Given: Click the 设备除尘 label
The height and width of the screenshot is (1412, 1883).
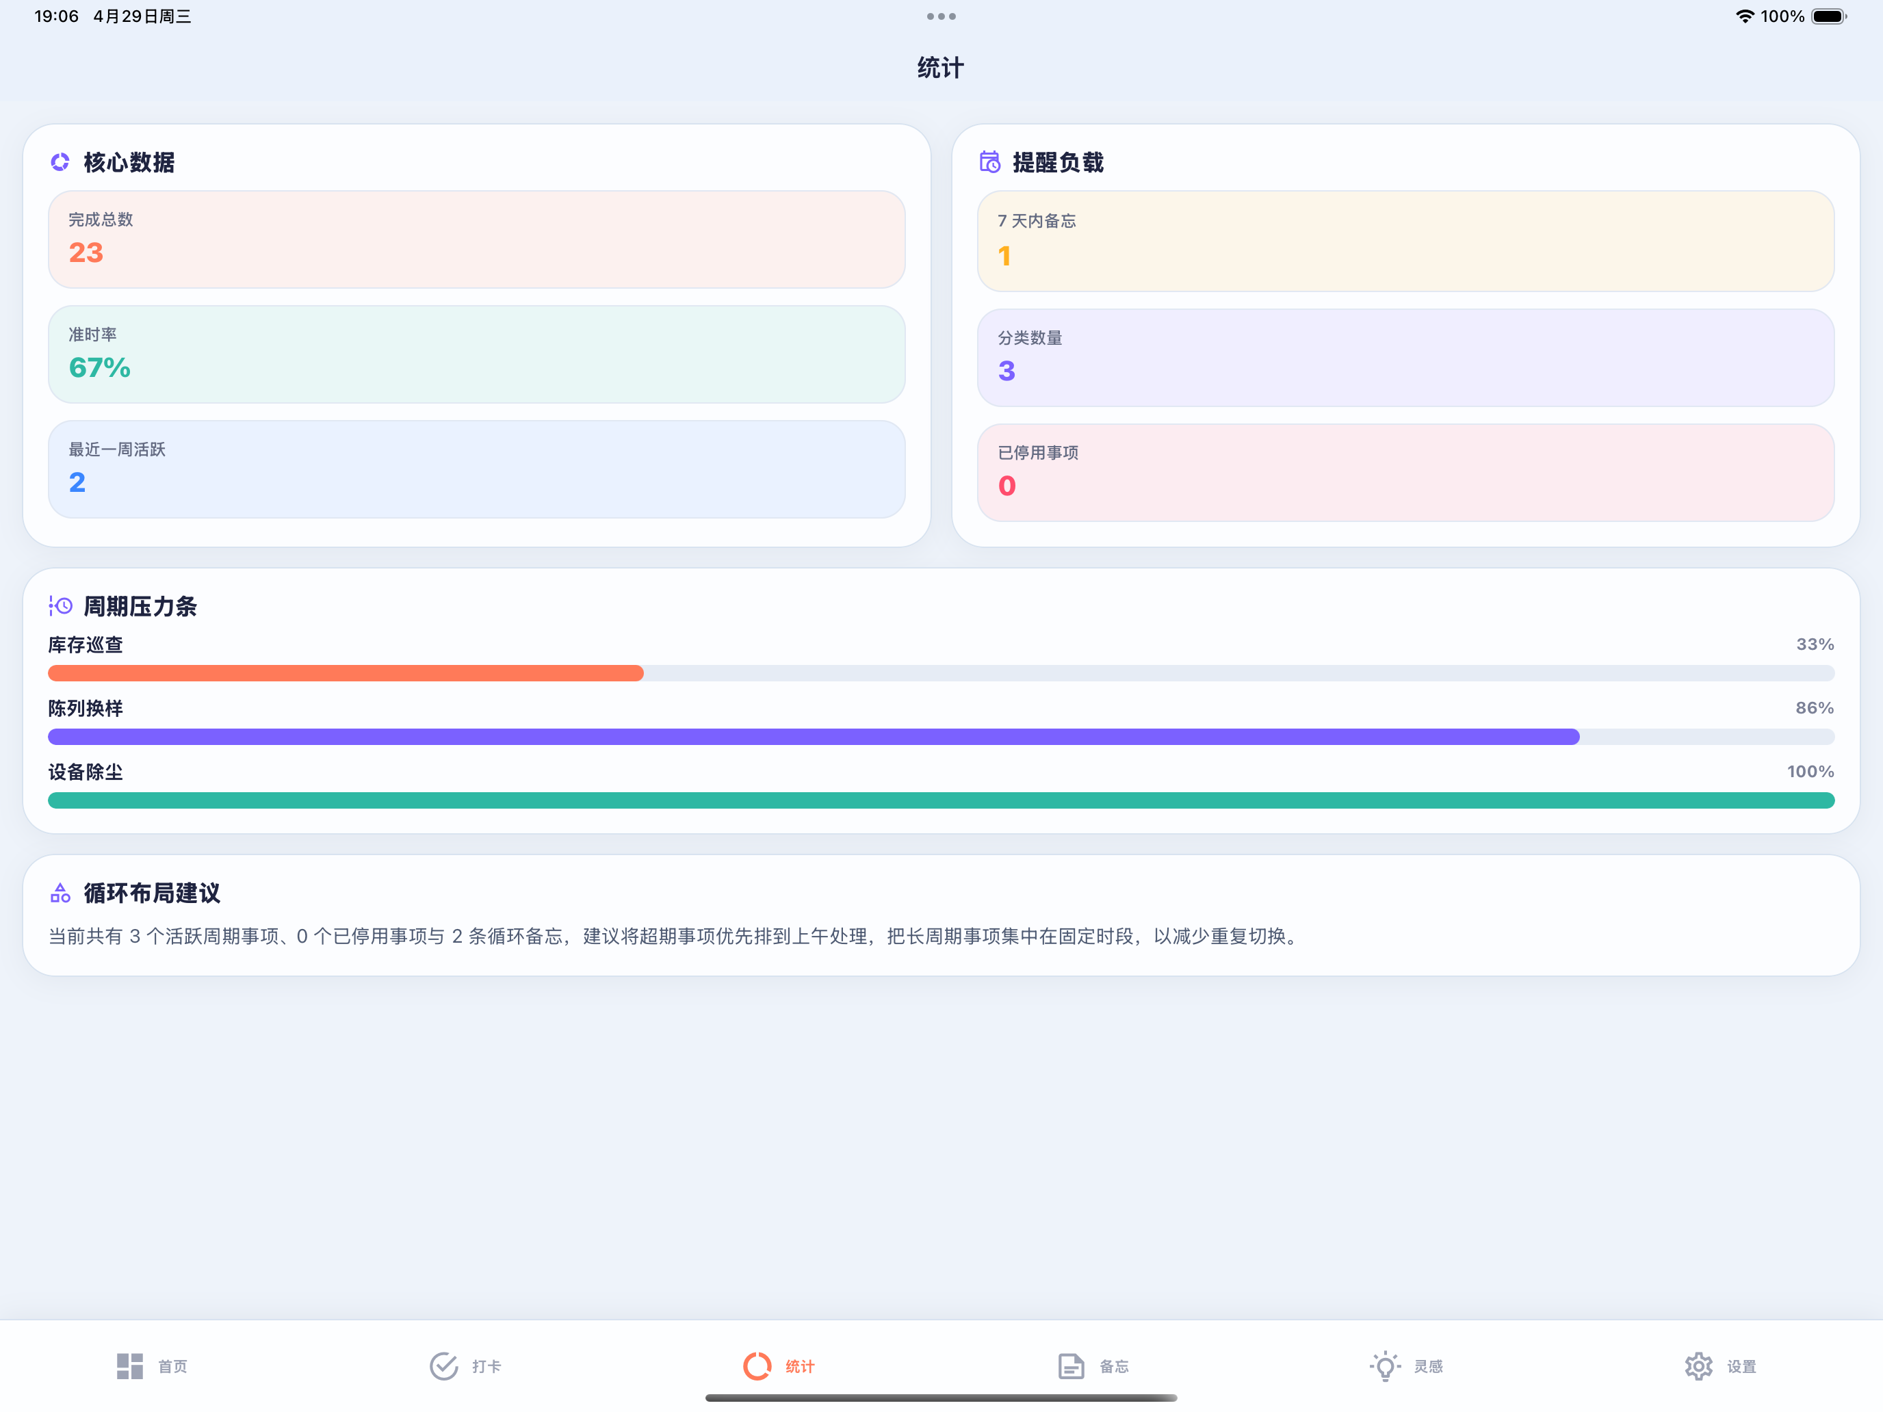Looking at the screenshot, I should click(x=85, y=772).
